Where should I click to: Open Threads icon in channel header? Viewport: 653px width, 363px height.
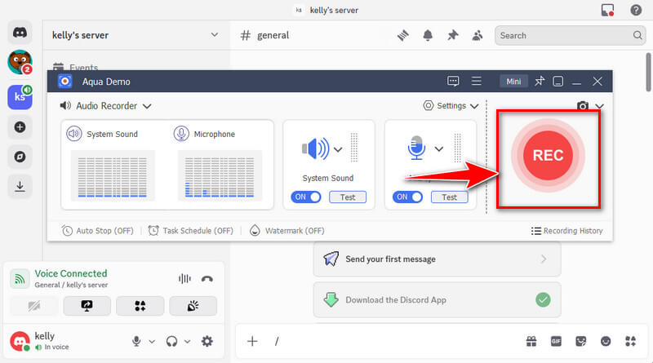point(402,35)
